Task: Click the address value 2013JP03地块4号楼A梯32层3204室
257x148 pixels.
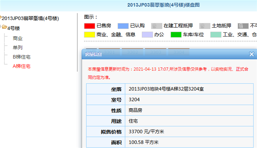Action: [166, 89]
